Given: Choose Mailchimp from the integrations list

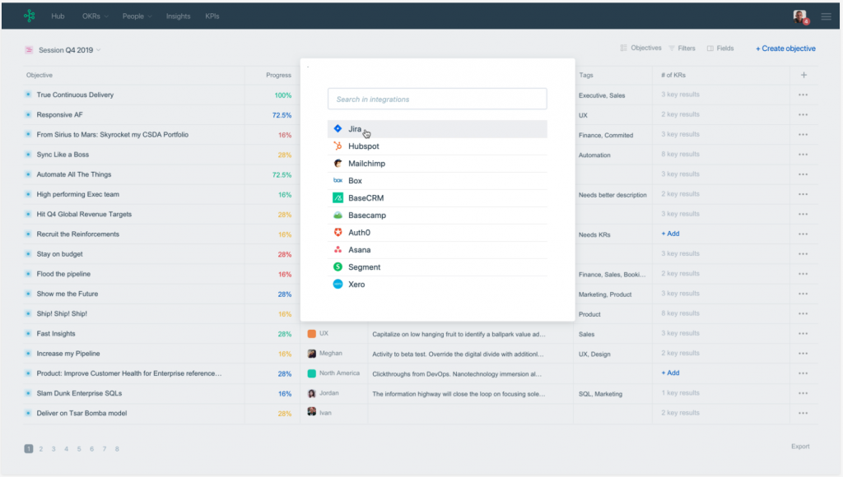Looking at the screenshot, I should (x=437, y=164).
